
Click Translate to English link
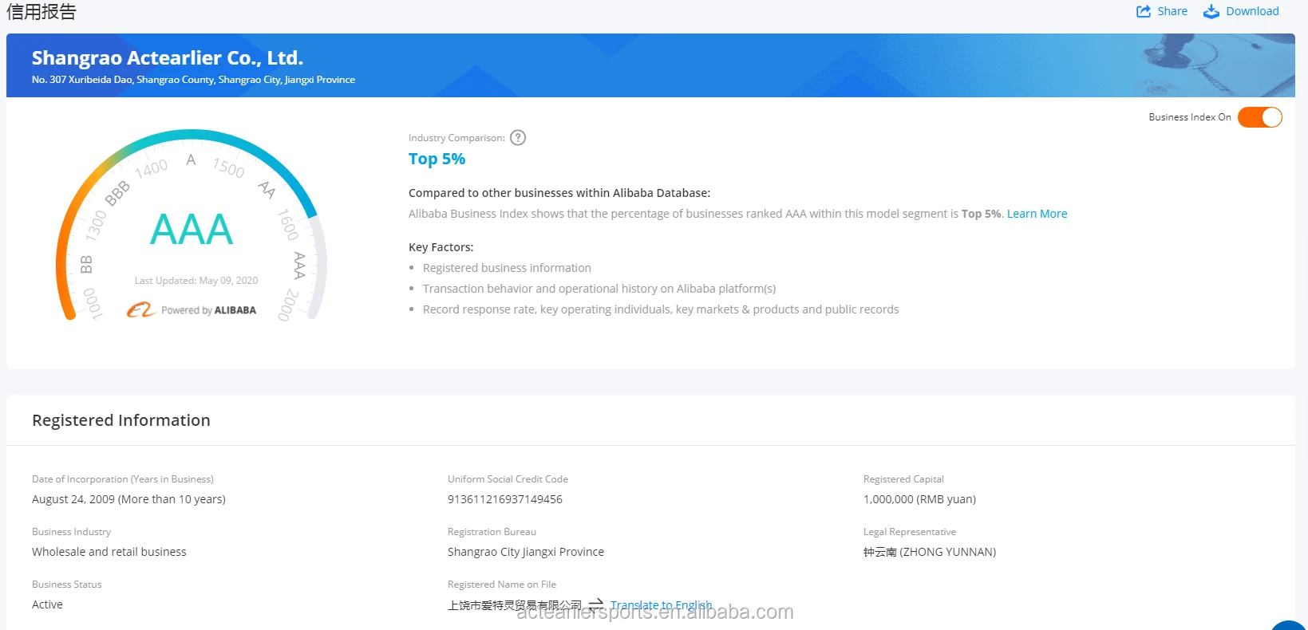point(661,604)
